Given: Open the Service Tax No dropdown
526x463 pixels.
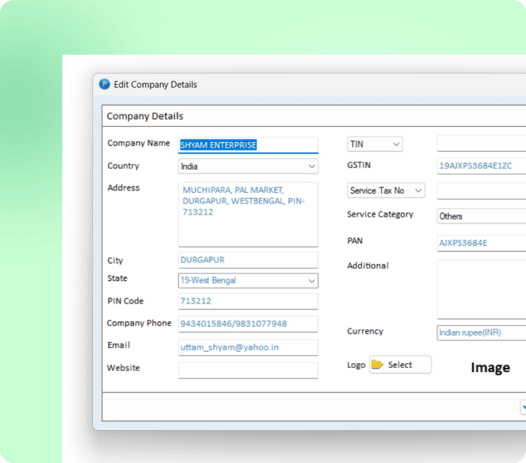Looking at the screenshot, I should pyautogui.click(x=386, y=190).
